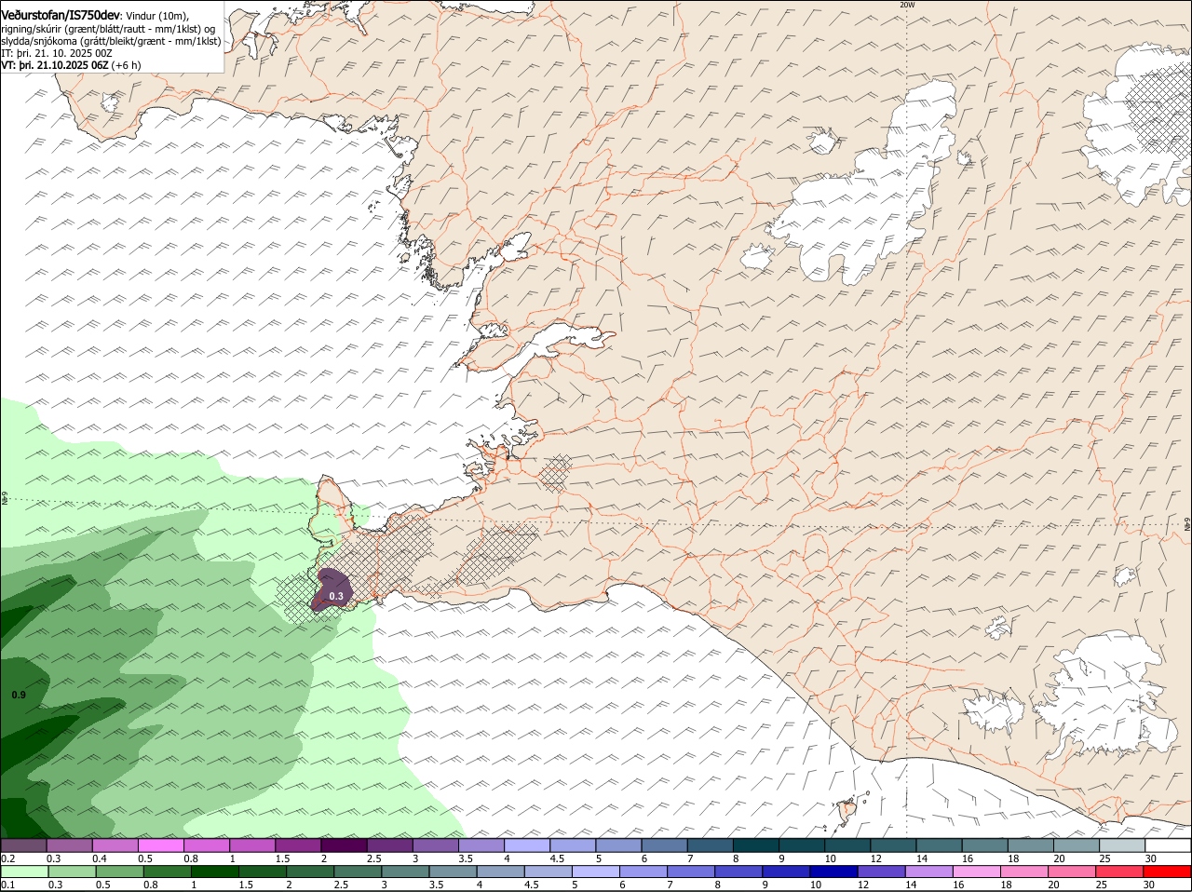
Task: Select the lavender swatch labeled 5 in rain legend
Action: tap(596, 872)
